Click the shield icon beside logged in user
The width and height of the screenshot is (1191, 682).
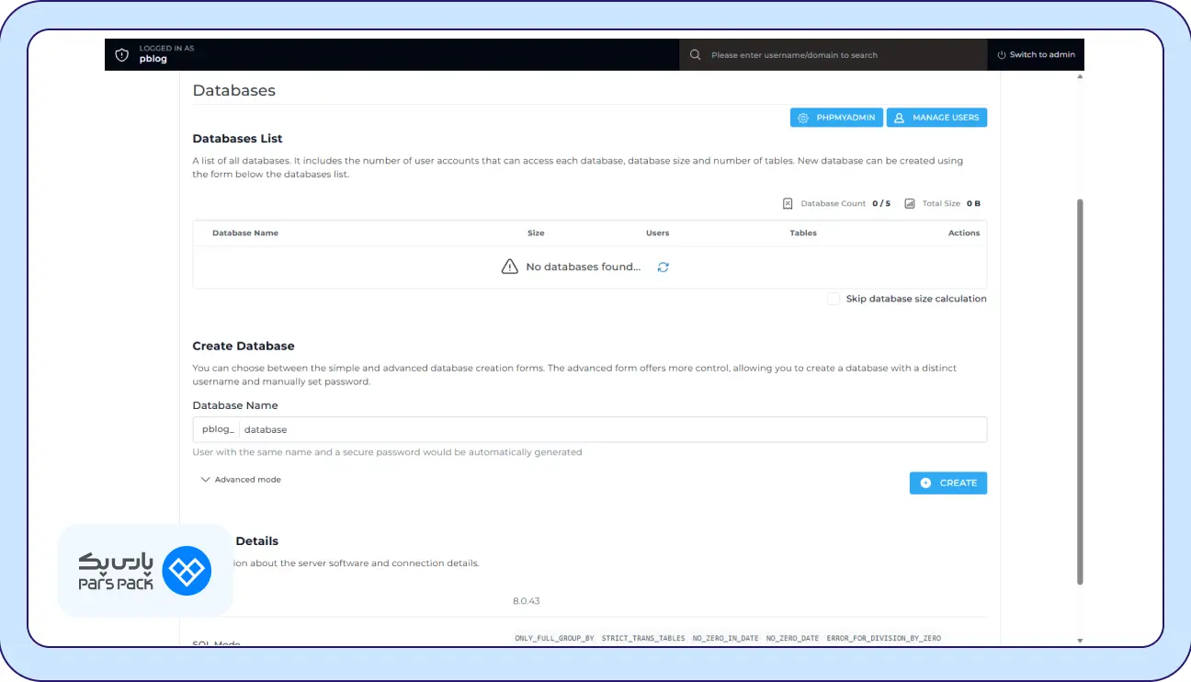[x=121, y=55]
